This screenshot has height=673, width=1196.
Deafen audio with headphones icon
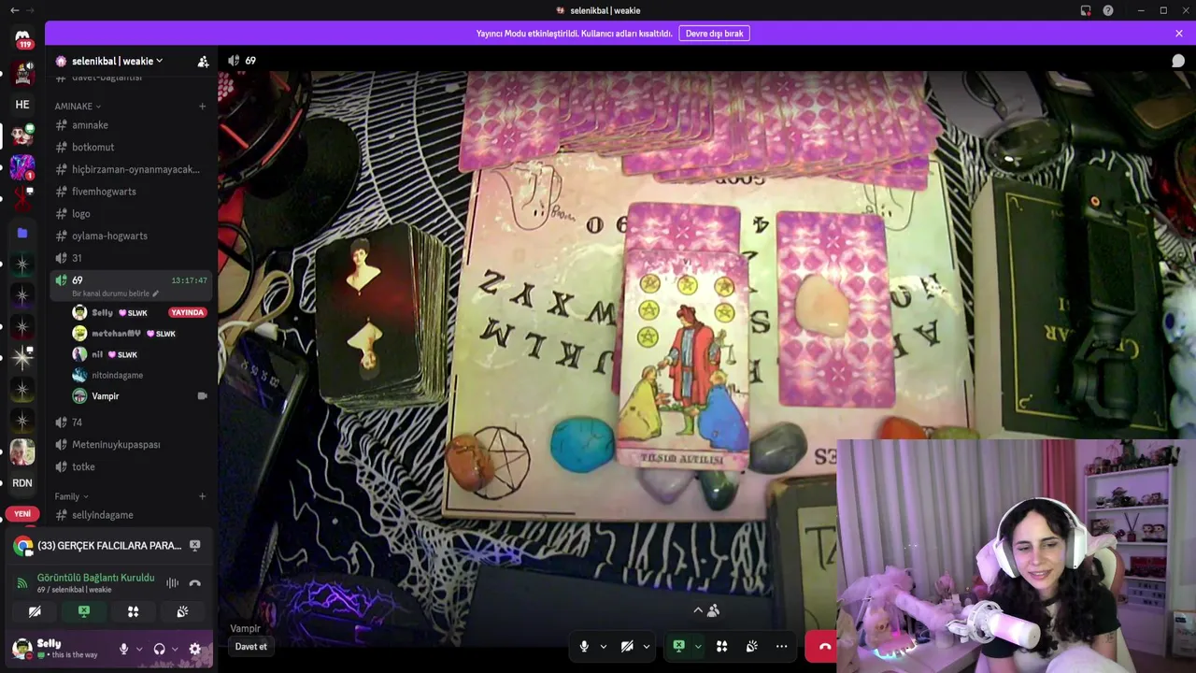pyautogui.click(x=159, y=649)
